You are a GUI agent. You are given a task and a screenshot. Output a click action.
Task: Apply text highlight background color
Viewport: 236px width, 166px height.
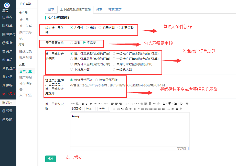(105, 104)
